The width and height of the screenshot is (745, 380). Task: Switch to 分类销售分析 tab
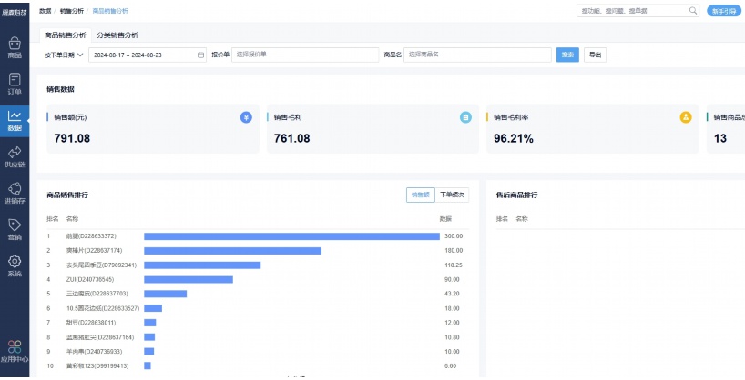tap(117, 35)
